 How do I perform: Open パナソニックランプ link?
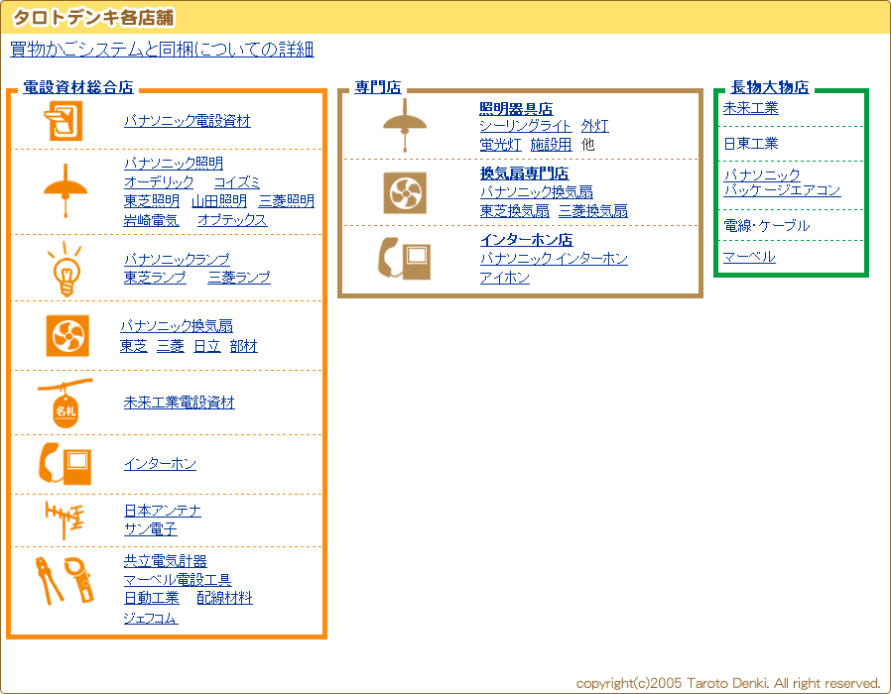pos(177,259)
